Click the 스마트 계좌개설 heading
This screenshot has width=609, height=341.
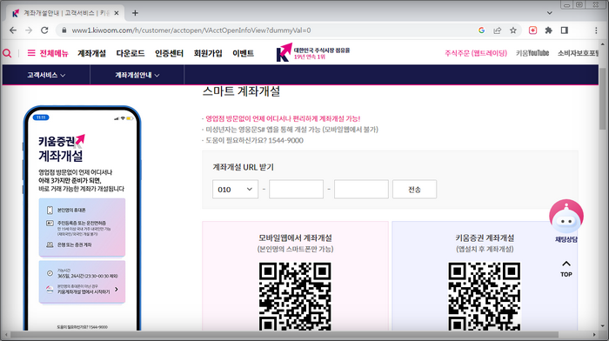[241, 91]
